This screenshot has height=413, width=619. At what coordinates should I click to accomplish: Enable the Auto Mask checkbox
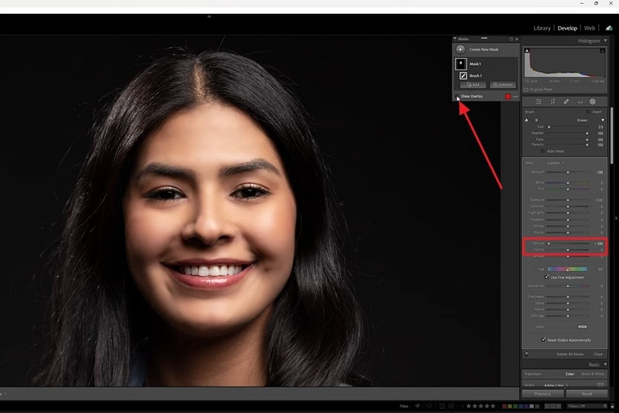pos(543,151)
